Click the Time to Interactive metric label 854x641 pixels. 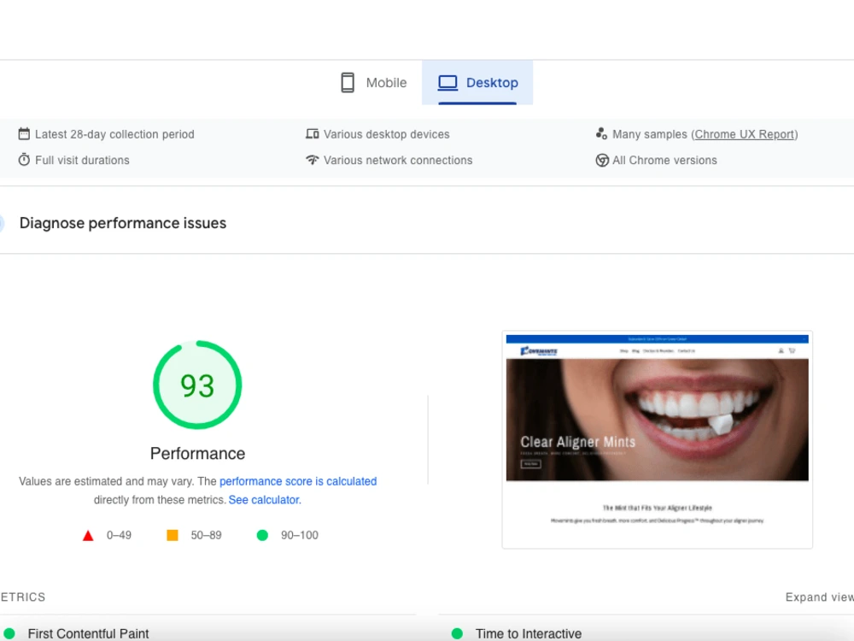click(x=529, y=634)
